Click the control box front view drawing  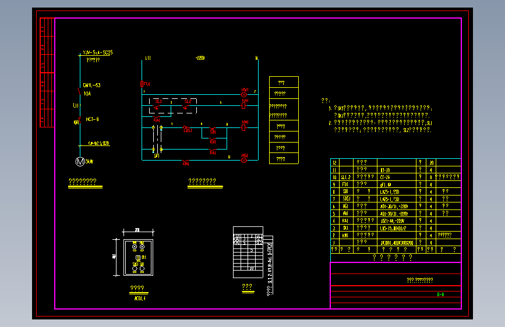point(138,258)
